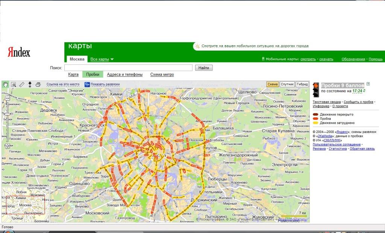Click the zoom out minus button

tap(8, 99)
